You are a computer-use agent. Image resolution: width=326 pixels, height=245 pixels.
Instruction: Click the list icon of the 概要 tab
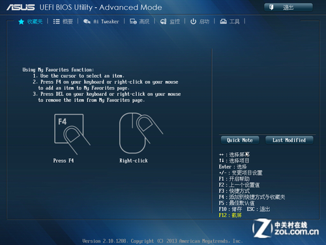(57, 22)
